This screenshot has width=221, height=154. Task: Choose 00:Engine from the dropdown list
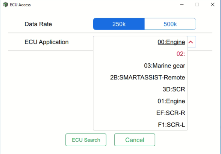[141, 42]
